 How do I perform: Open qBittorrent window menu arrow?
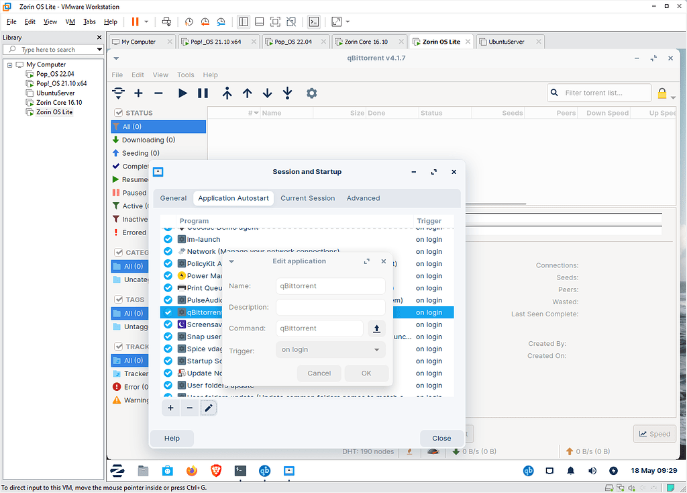click(116, 58)
